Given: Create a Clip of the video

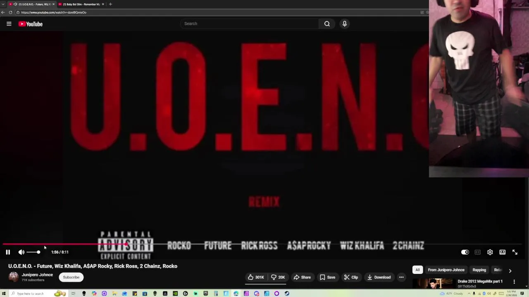Looking at the screenshot, I should 351,277.
